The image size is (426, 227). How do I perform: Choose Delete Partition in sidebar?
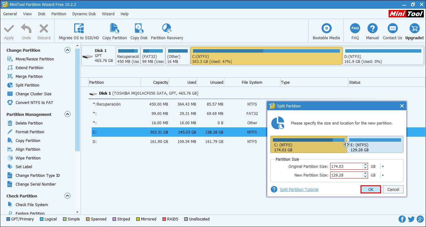pos(29,123)
